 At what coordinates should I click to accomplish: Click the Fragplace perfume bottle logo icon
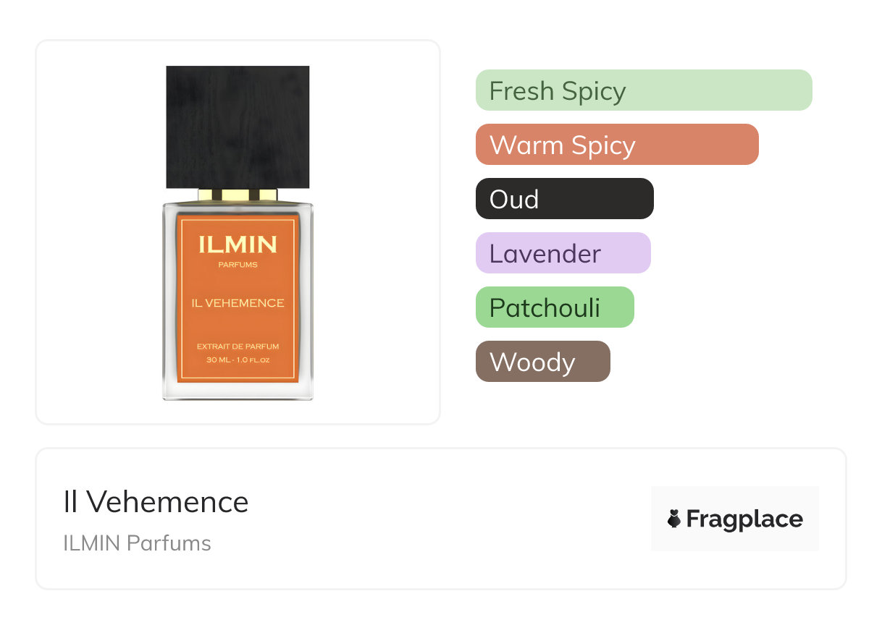[x=674, y=519]
